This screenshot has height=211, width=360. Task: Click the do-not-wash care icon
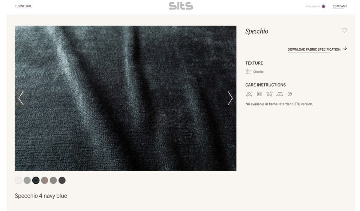[269, 94]
